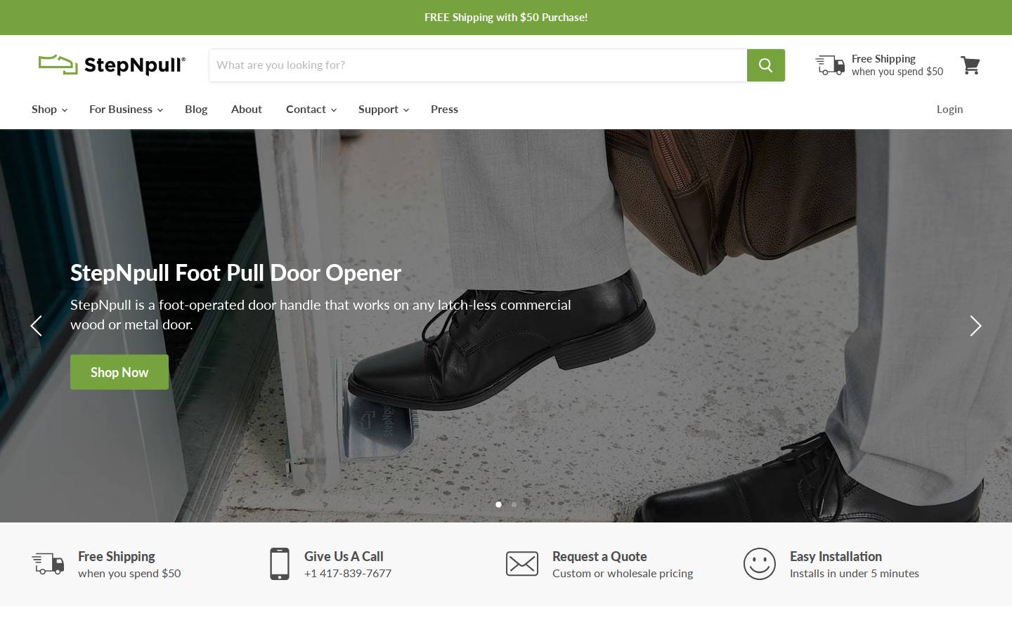Viewport: 1012px width, 632px height.
Task: Click the free shipping announcement banner
Action: [506, 18]
